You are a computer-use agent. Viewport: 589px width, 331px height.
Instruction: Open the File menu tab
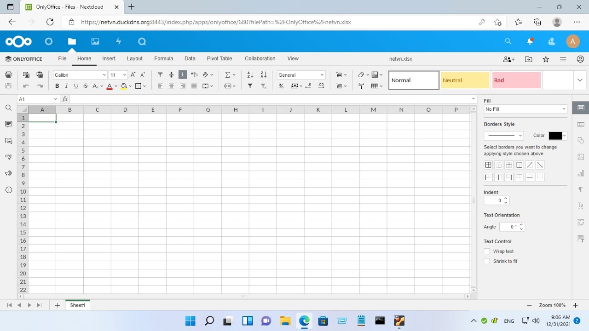62,58
